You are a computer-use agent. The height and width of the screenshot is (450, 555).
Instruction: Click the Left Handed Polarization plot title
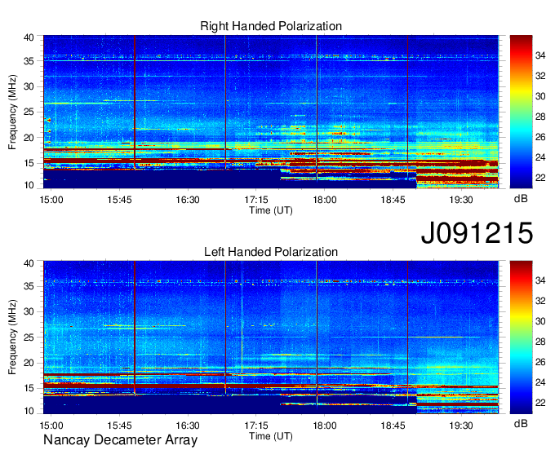pyautogui.click(x=271, y=252)
